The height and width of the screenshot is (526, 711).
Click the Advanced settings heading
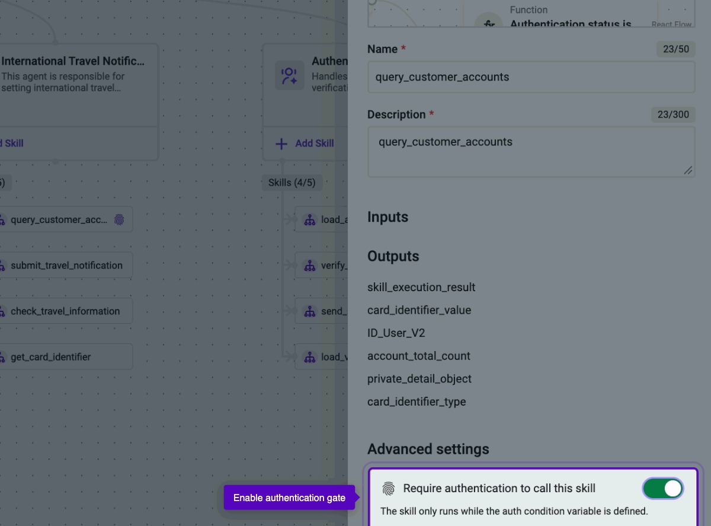tap(428, 449)
